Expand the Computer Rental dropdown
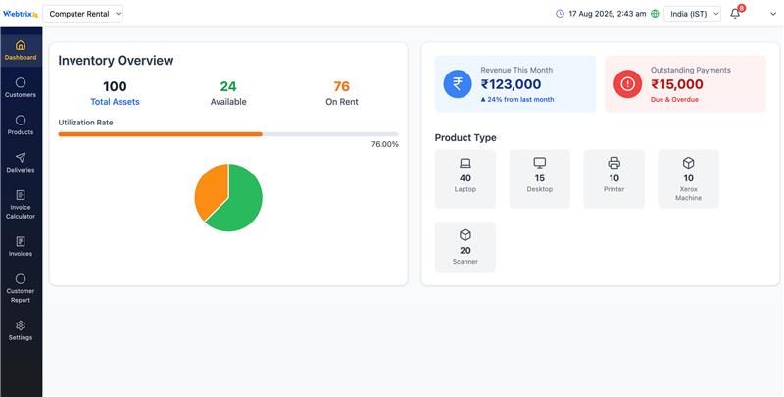Viewport: 784px width, 397px height. [x=84, y=14]
